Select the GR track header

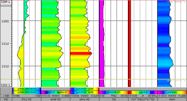tap(114, 99)
